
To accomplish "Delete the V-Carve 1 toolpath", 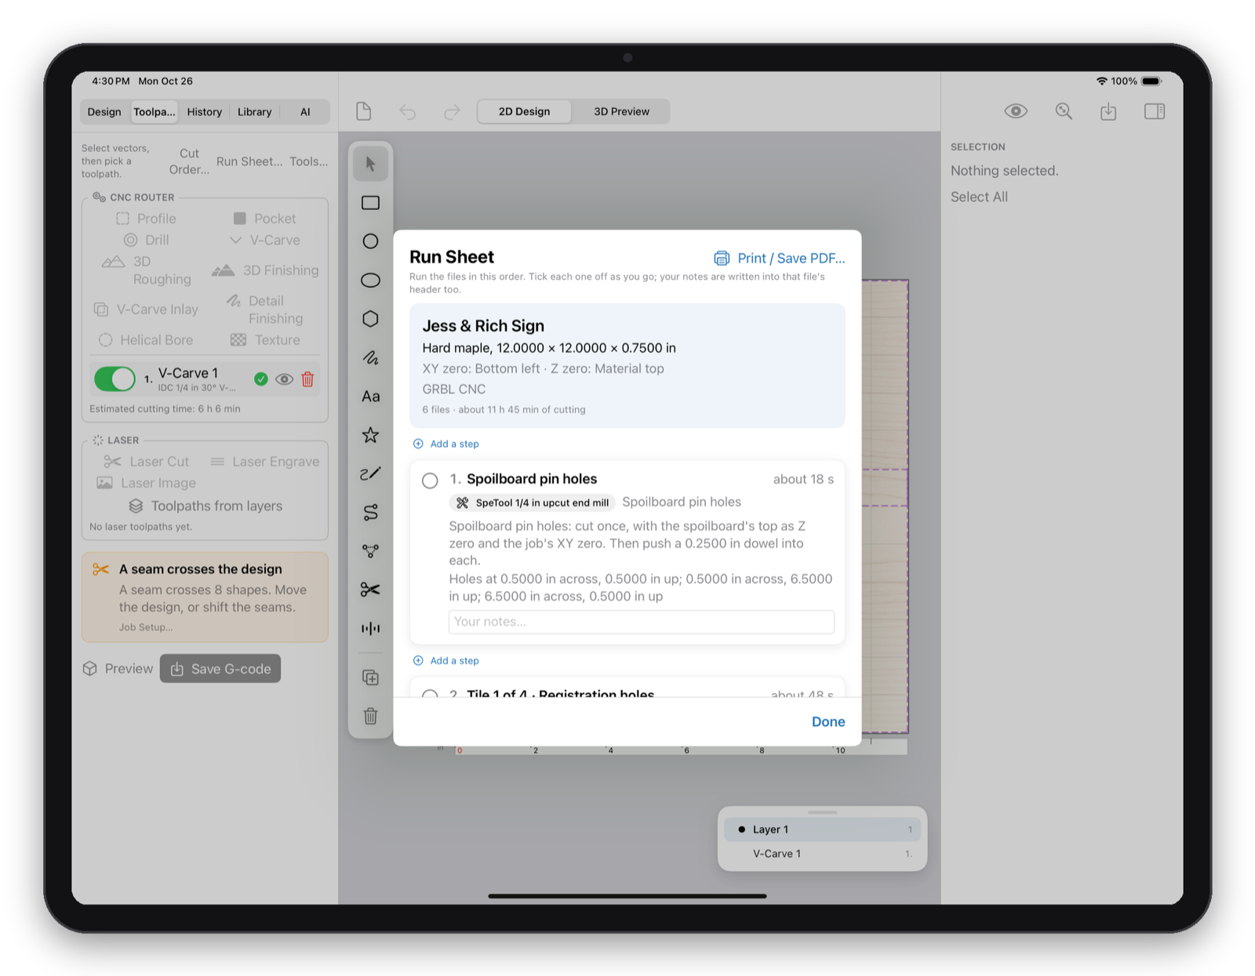I will pos(307,379).
